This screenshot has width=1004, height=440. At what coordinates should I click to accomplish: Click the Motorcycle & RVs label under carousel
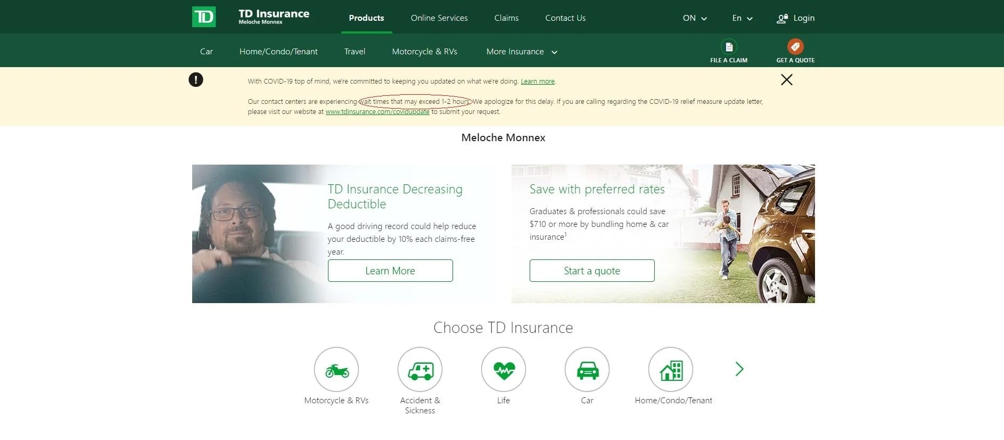(x=336, y=401)
